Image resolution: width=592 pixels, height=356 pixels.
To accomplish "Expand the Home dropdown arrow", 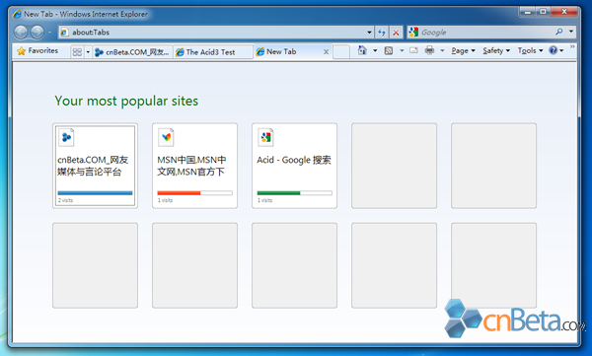I will click(375, 50).
